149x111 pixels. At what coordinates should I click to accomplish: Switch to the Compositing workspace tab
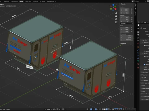click(x=14, y=2)
